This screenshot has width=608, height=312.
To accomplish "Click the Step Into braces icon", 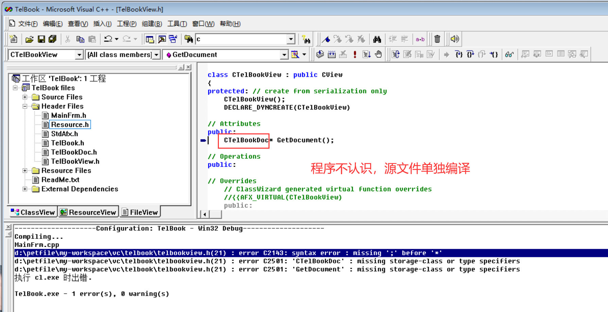I will point(459,54).
